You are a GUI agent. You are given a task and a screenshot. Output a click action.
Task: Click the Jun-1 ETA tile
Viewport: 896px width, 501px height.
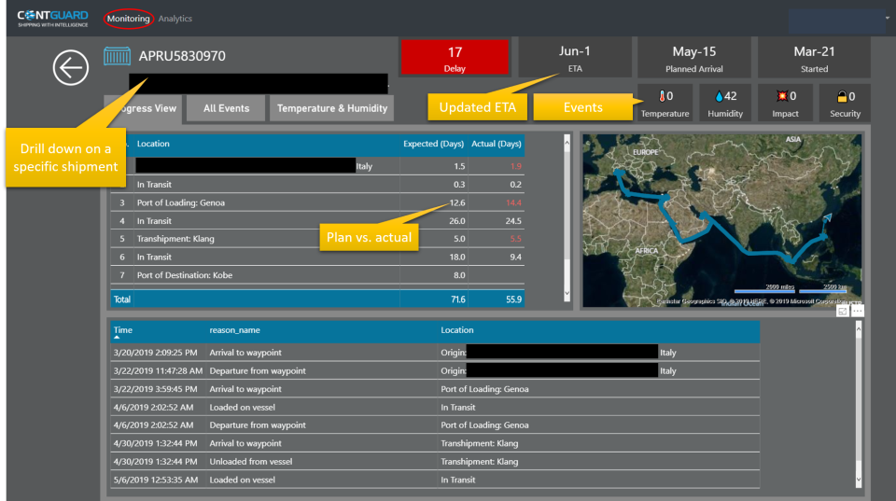[574, 58]
